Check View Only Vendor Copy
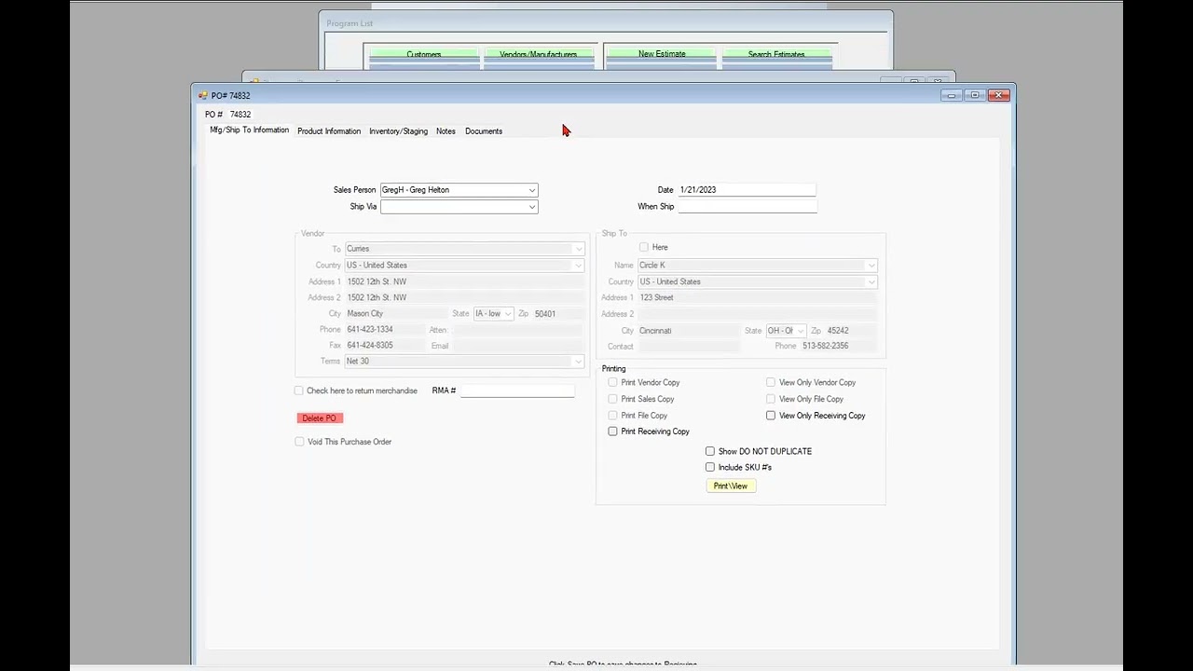 tap(771, 383)
